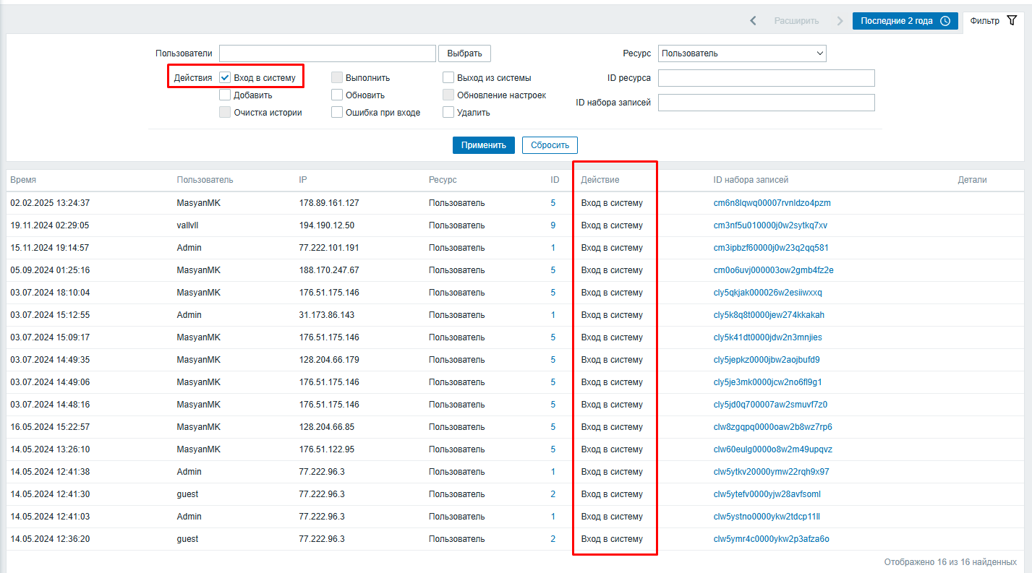Click the Применить button
This screenshot has width=1032, height=573.
click(484, 145)
